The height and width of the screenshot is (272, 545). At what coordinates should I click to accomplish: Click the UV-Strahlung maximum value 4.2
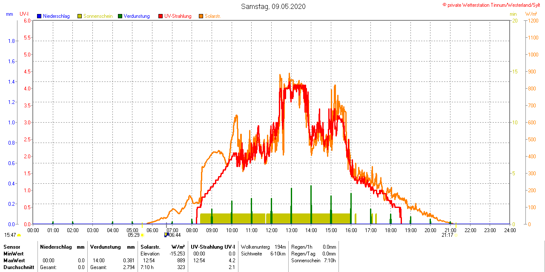tap(232, 261)
